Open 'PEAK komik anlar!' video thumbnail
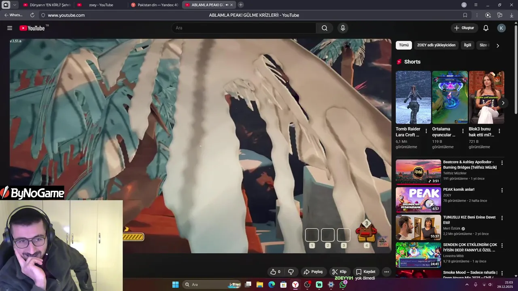The width and height of the screenshot is (518, 291). (418, 199)
